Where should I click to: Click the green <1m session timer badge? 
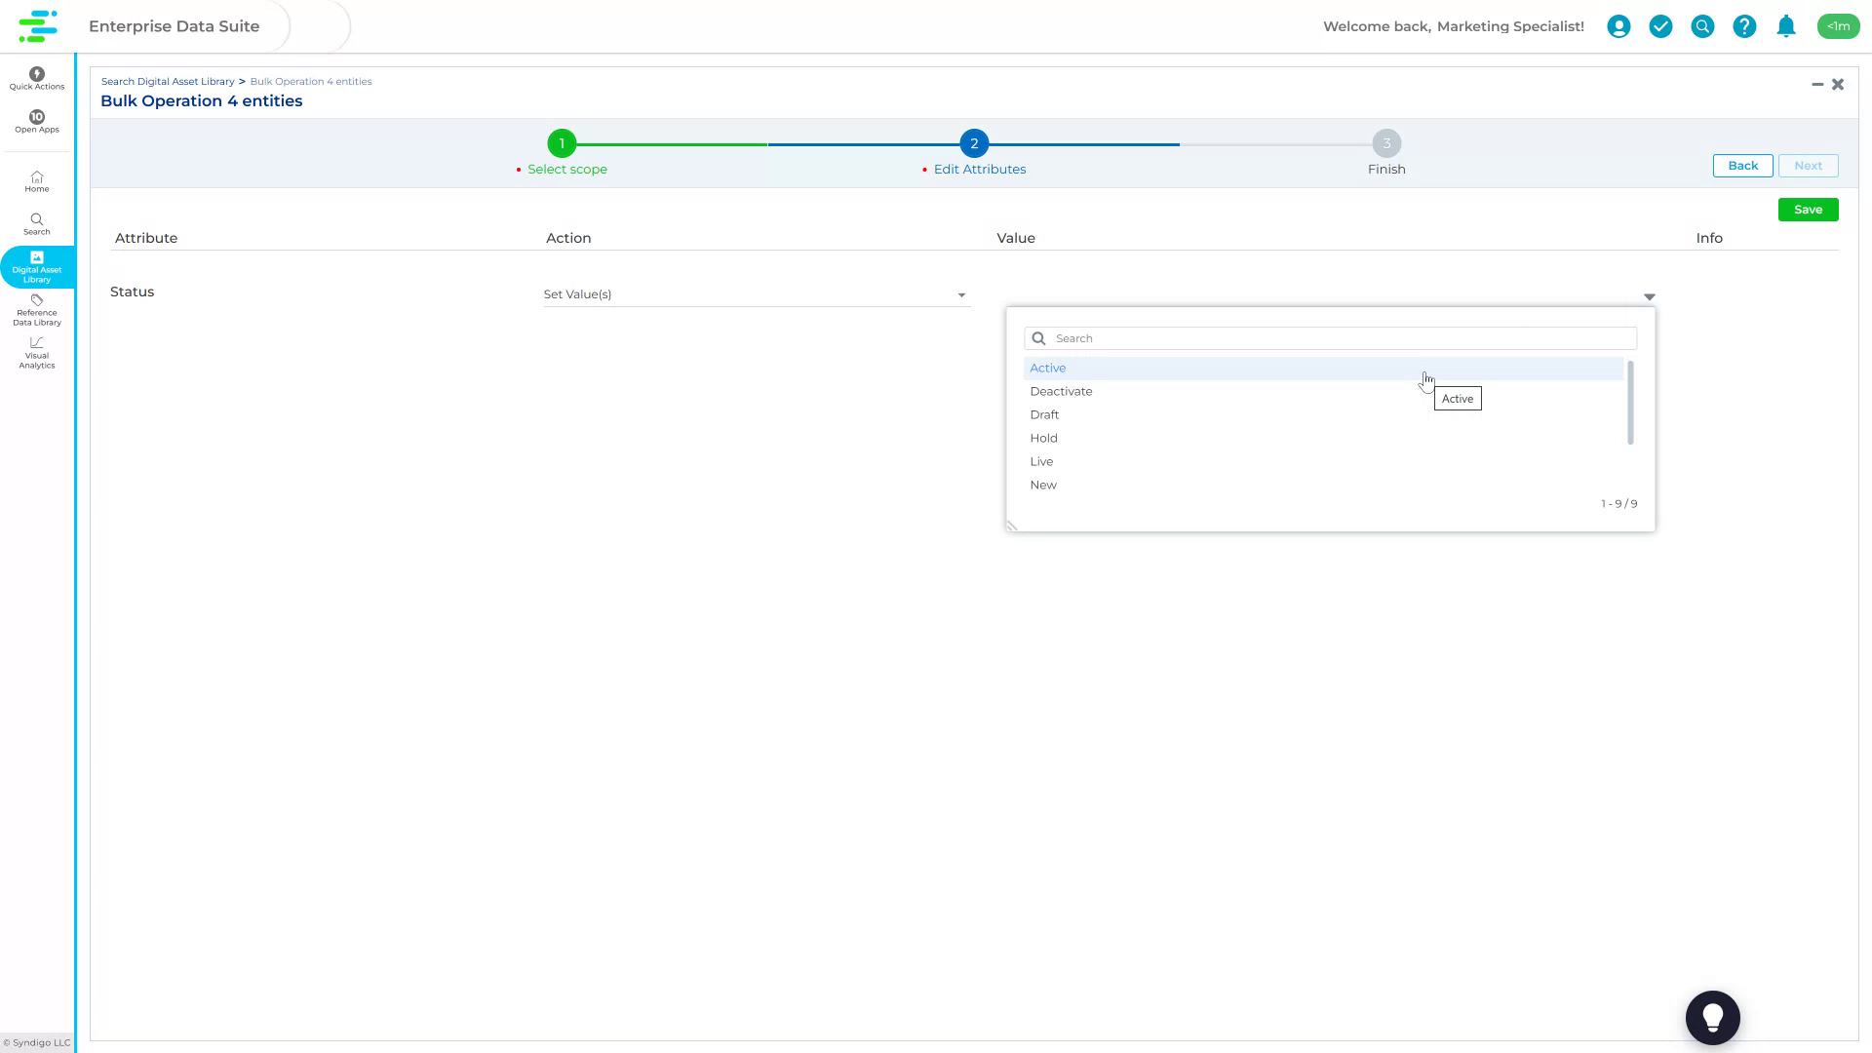[x=1839, y=26]
